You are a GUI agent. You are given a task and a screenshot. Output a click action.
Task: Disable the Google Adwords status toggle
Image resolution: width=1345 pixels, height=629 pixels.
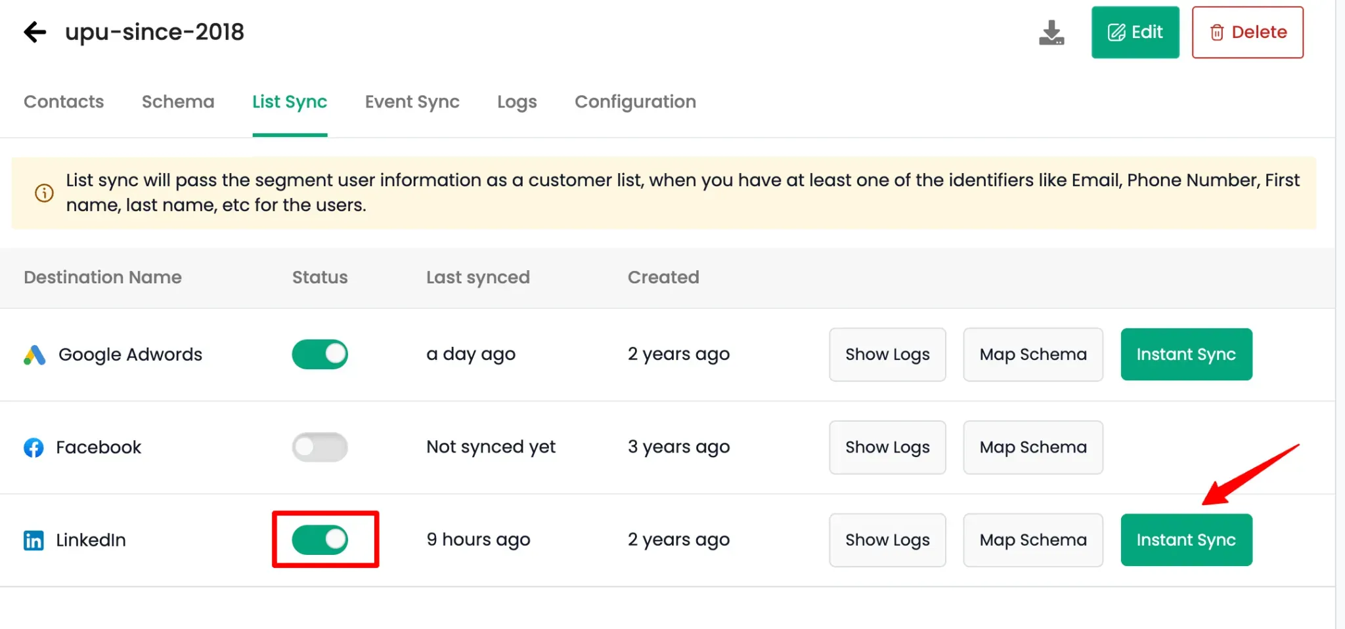pyautogui.click(x=320, y=354)
